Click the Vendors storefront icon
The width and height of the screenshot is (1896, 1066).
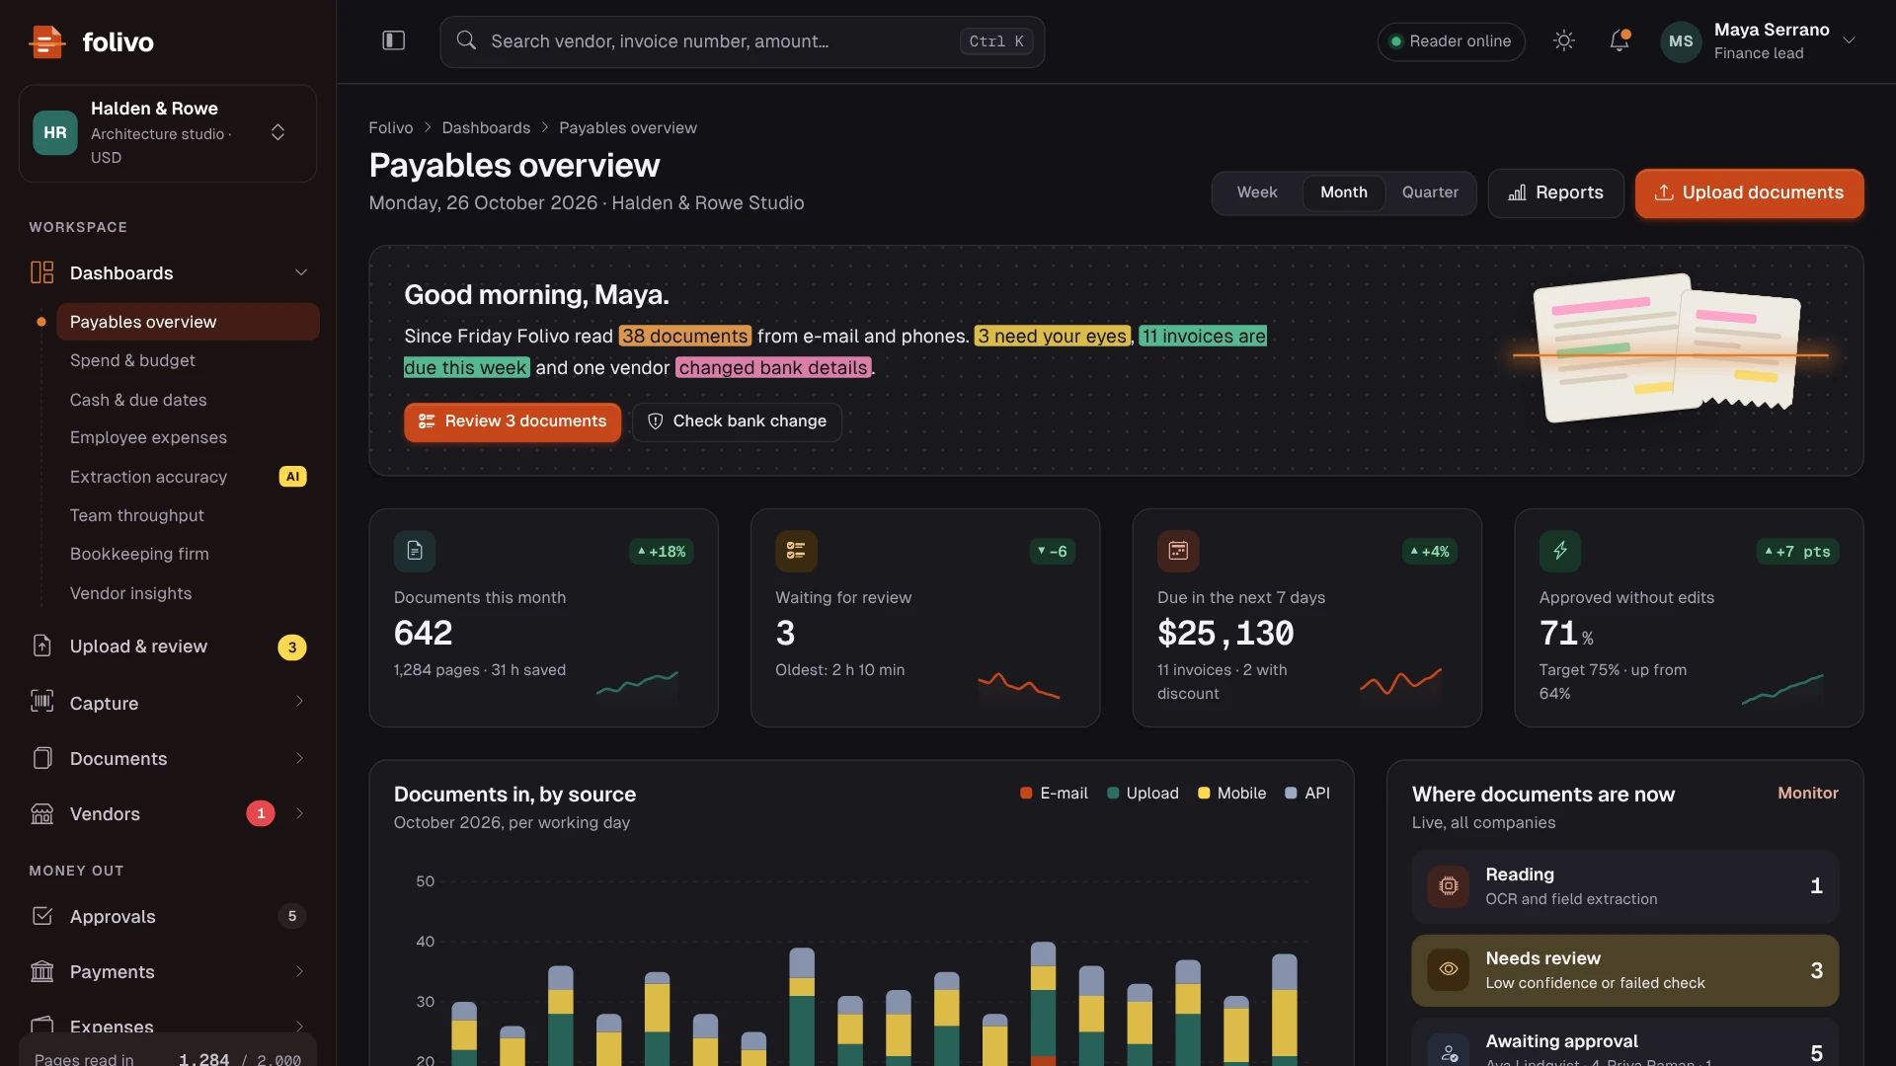(41, 813)
